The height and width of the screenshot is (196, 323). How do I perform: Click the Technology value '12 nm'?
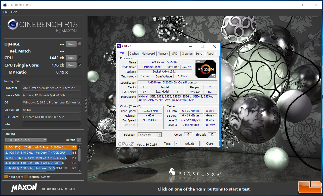(145, 76)
